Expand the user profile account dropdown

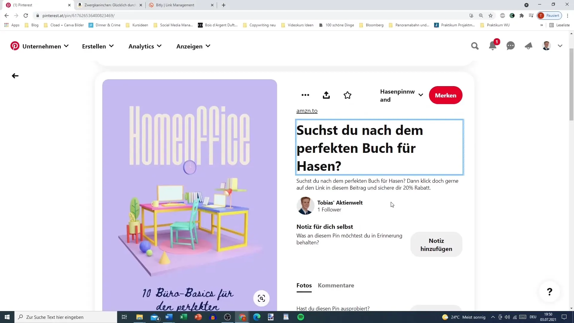[560, 46]
